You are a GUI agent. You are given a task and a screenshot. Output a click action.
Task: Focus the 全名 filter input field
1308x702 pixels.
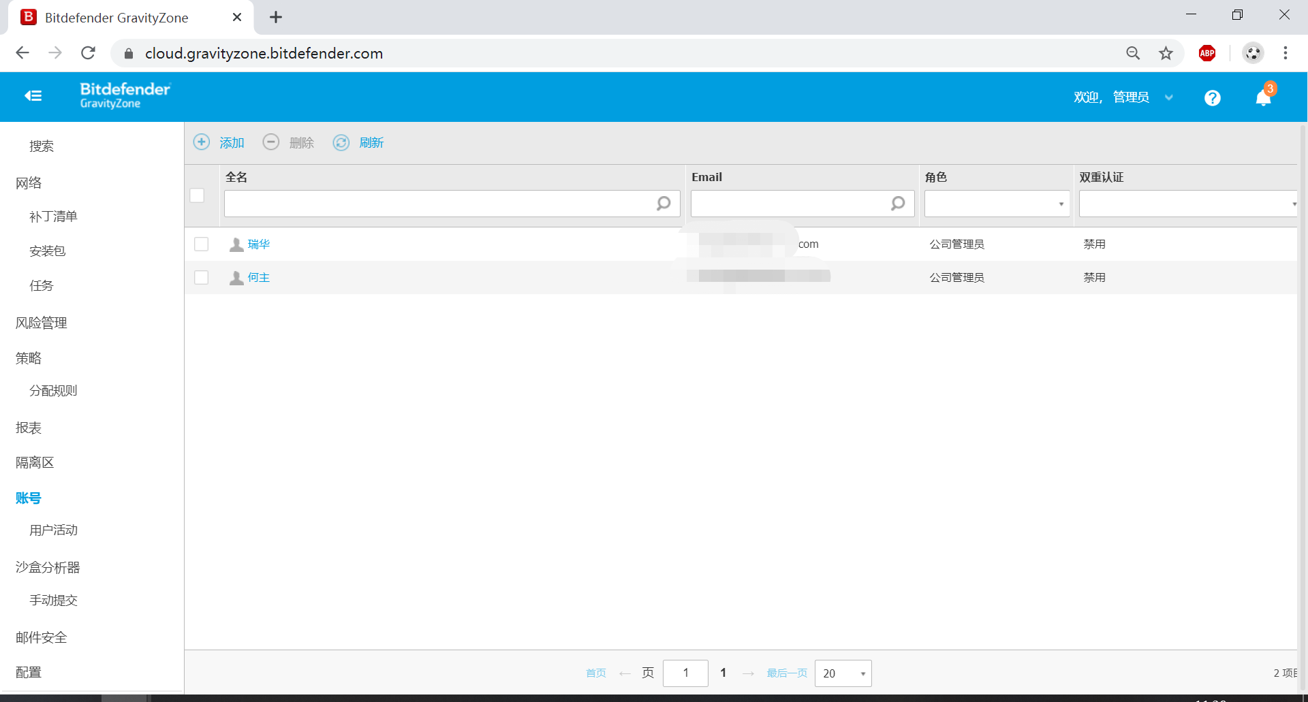452,204
